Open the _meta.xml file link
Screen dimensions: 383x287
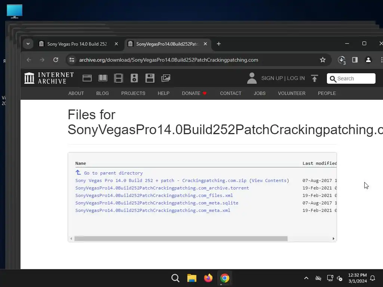(x=153, y=210)
